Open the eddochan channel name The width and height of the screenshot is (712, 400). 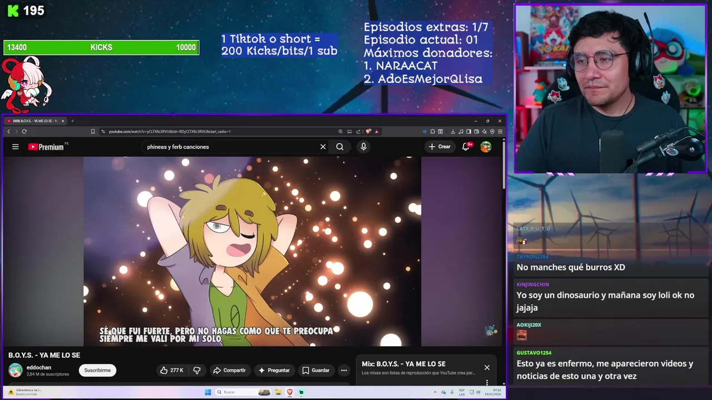(39, 367)
